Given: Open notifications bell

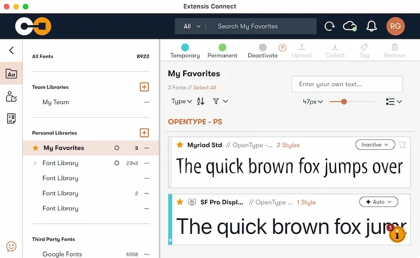Looking at the screenshot, I should [x=372, y=26].
